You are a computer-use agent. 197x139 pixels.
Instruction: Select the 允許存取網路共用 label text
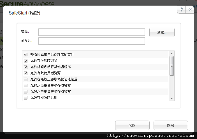point(44,98)
